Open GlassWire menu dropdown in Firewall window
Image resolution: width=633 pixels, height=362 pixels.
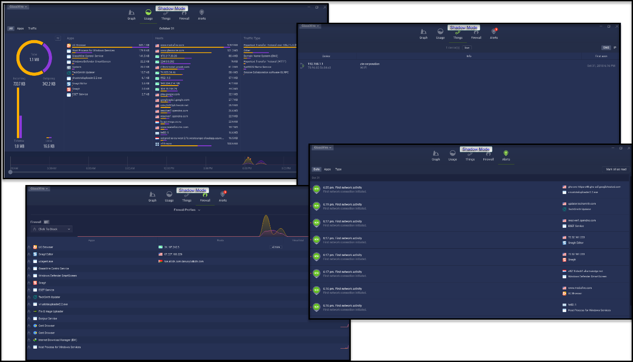click(39, 189)
